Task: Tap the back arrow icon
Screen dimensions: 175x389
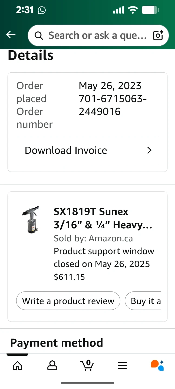Action: point(11,35)
